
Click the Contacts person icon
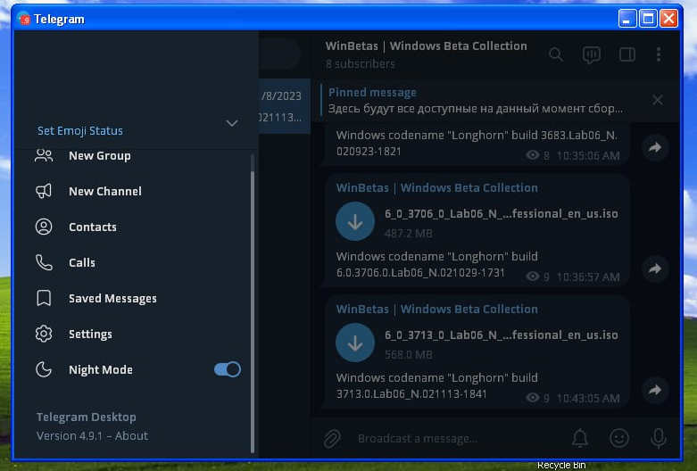[44, 227]
